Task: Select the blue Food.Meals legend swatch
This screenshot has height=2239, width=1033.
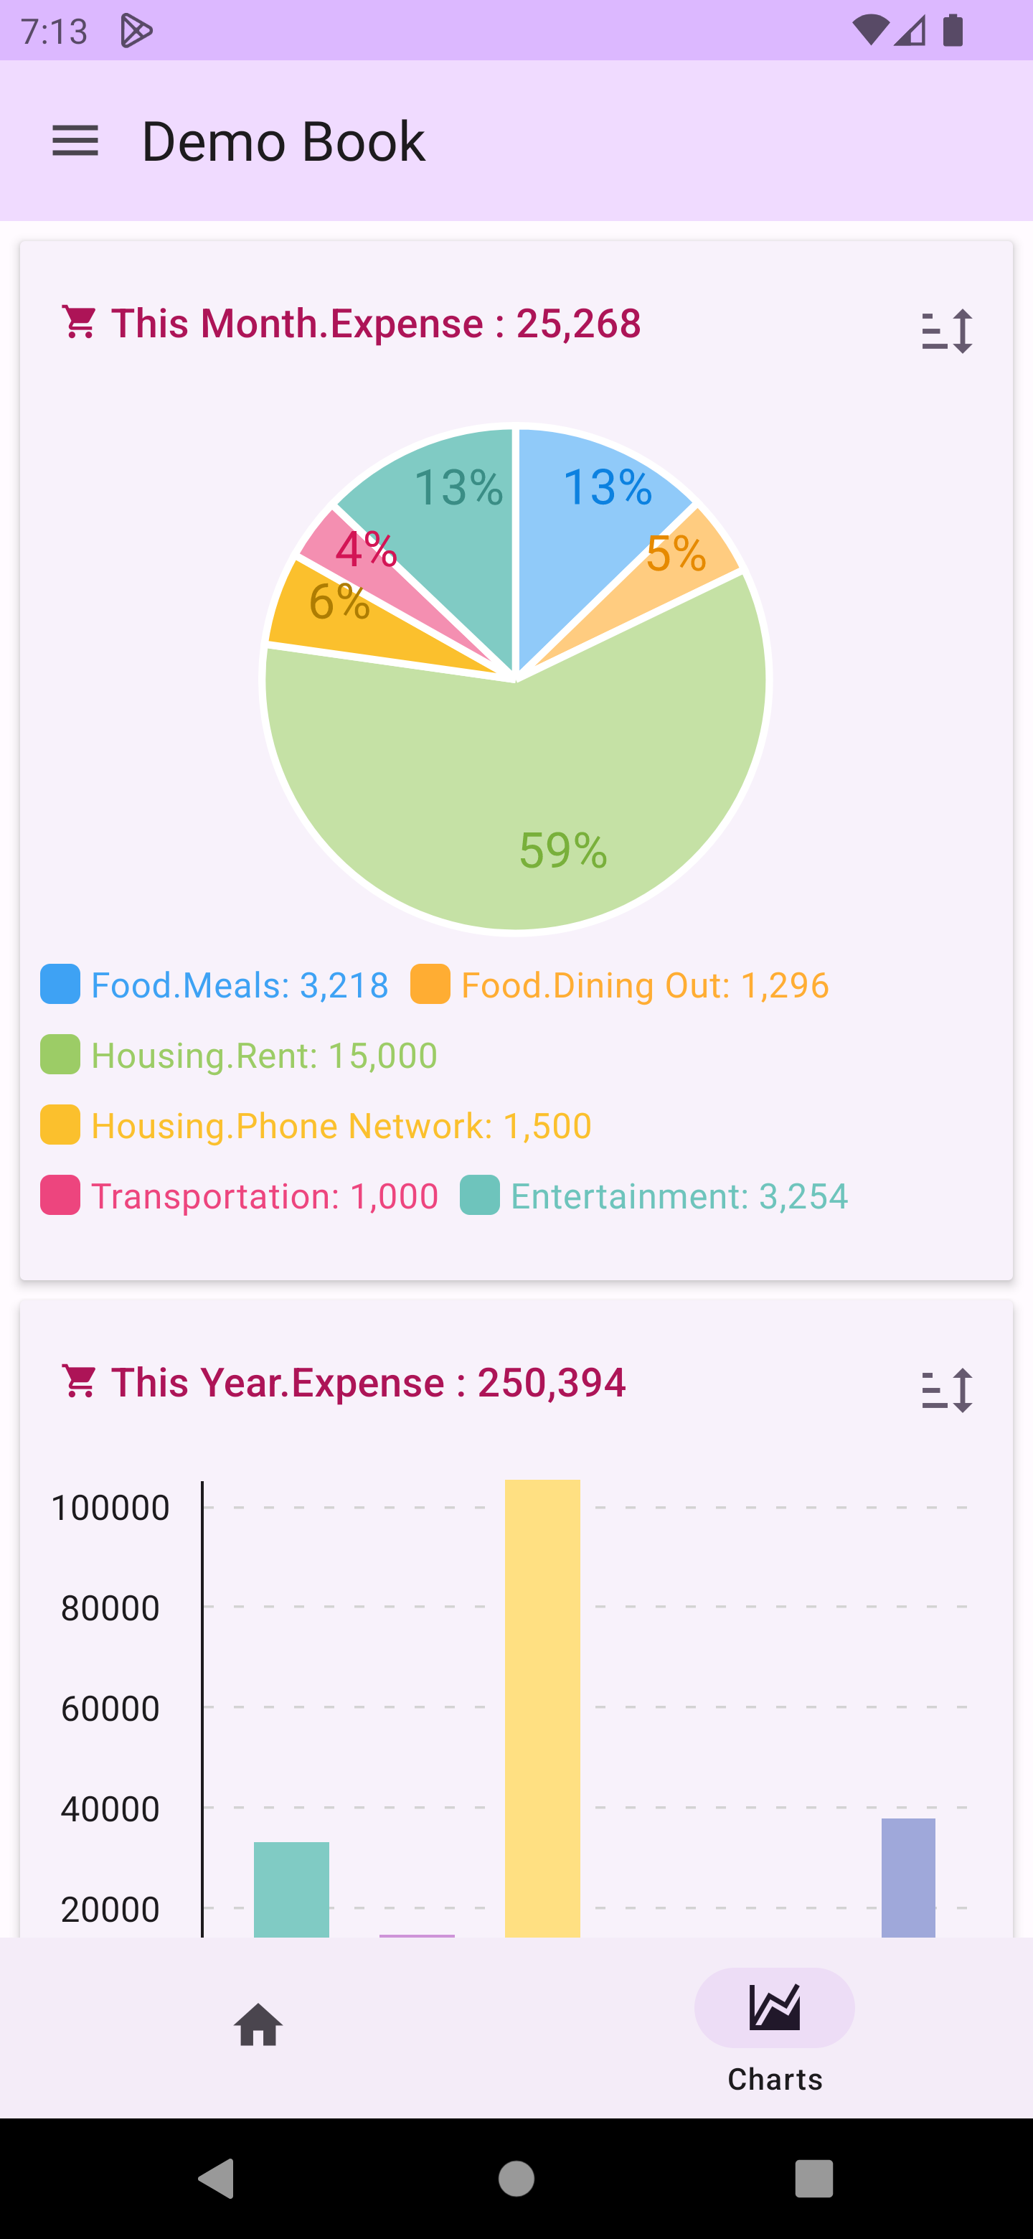Action: tap(60, 984)
